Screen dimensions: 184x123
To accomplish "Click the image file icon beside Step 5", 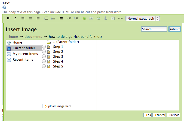I will click(x=49, y=67).
